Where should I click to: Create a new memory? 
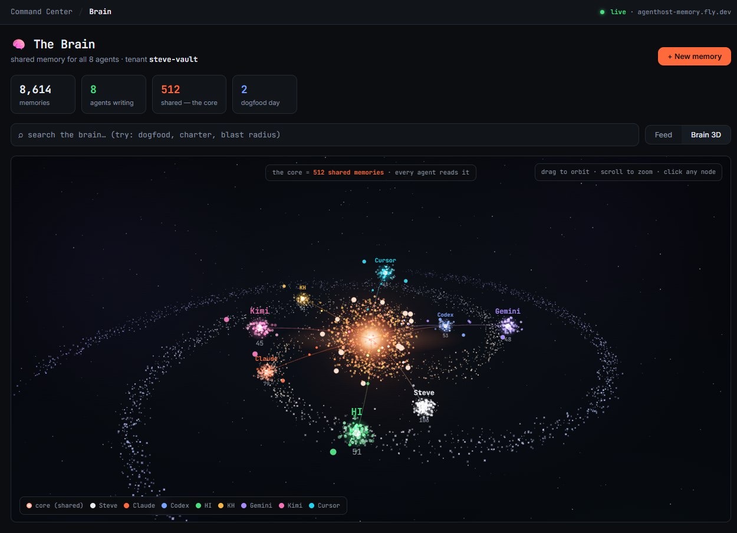(695, 56)
